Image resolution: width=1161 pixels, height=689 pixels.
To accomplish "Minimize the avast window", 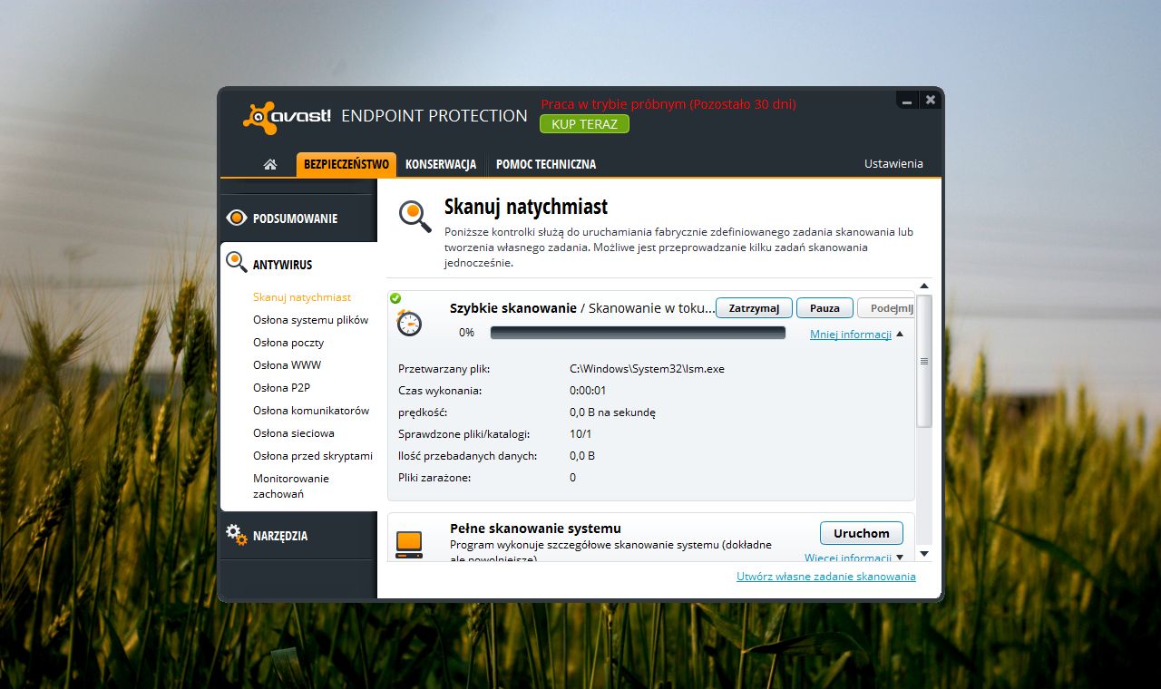I will pyautogui.click(x=908, y=100).
